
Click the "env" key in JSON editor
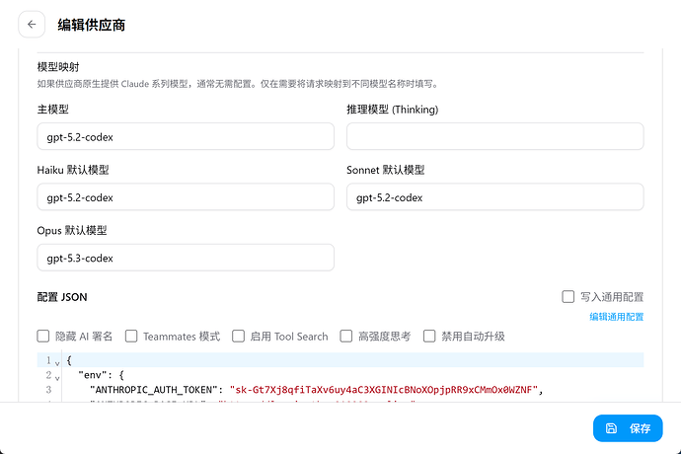(x=92, y=375)
